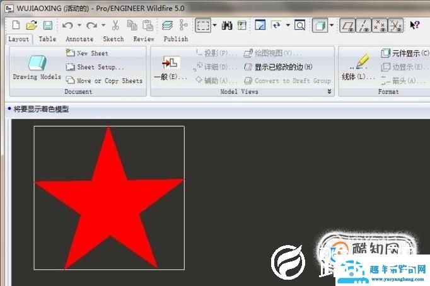Click the 详细(D) detailed view option
Viewport: 430px width, 286px height.
coord(215,67)
